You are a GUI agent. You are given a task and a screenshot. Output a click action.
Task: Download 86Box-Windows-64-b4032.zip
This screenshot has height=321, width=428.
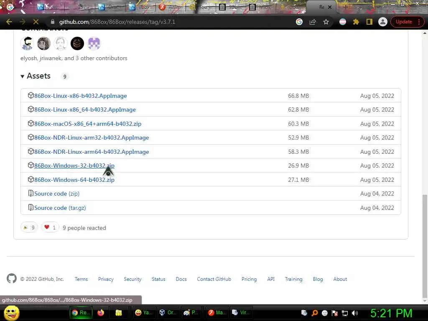coord(74,180)
